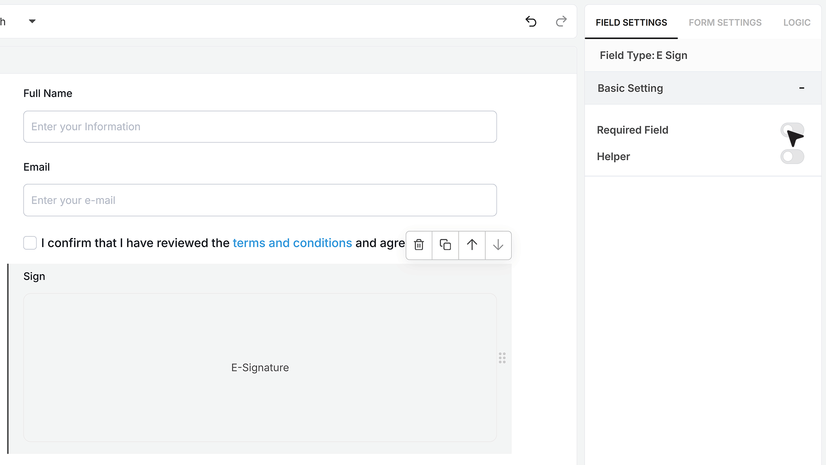Delete the field with the trash icon
Screen dimensions: 826x465
419,245
